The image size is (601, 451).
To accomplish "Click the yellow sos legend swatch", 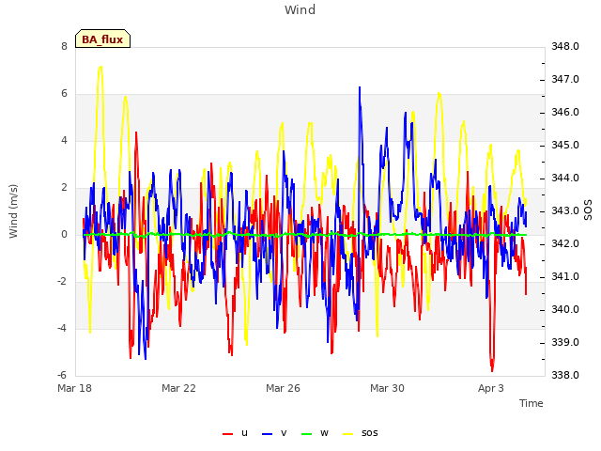I will 347,434.
